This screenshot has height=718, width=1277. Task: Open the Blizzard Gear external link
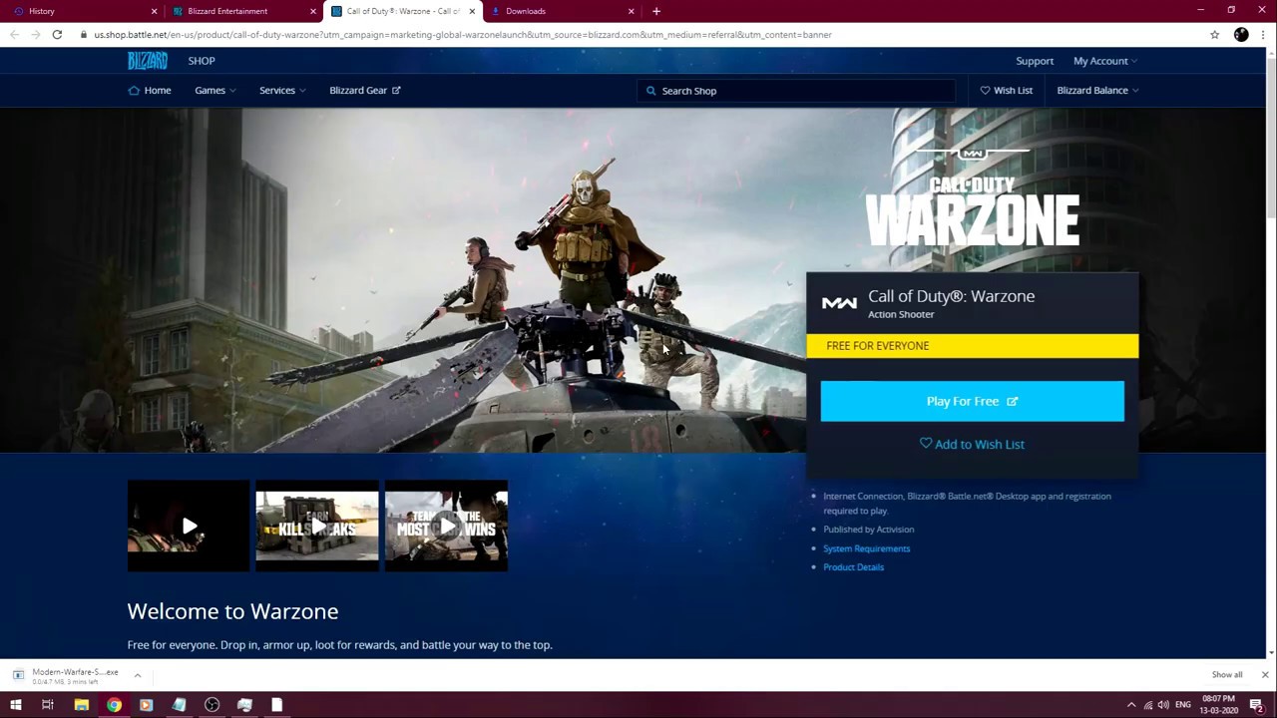[365, 91]
